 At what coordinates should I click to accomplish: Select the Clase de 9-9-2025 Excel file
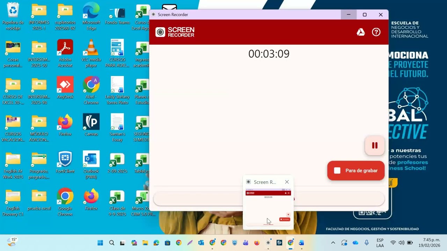coord(117,203)
